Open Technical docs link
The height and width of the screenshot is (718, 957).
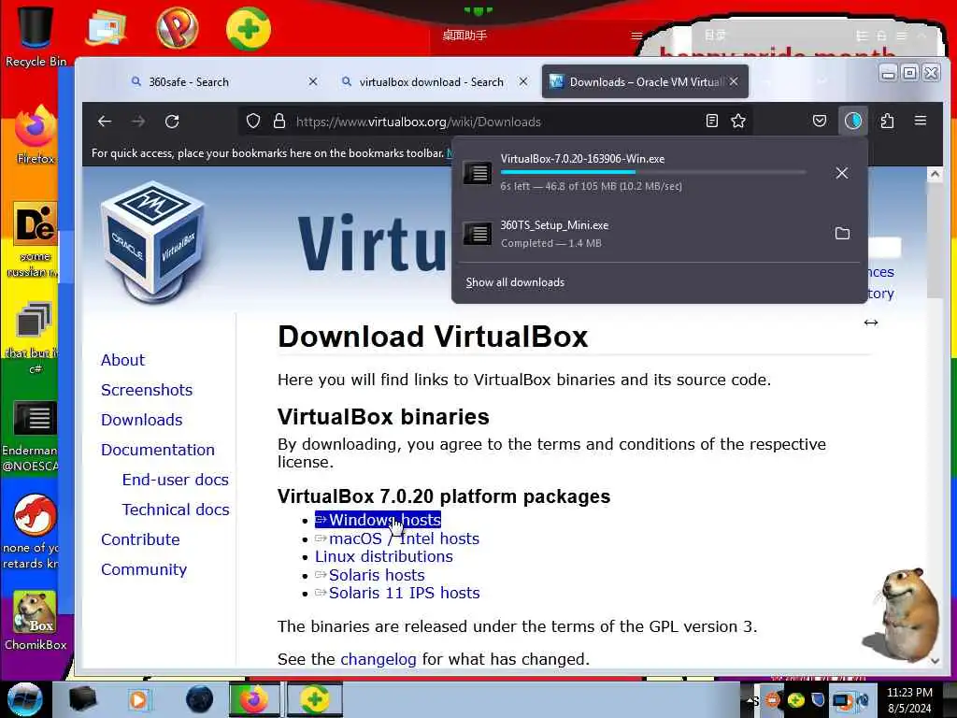pos(176,510)
